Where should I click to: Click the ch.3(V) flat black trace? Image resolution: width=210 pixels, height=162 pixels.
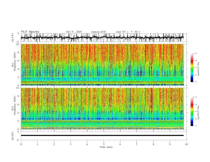click(102, 136)
